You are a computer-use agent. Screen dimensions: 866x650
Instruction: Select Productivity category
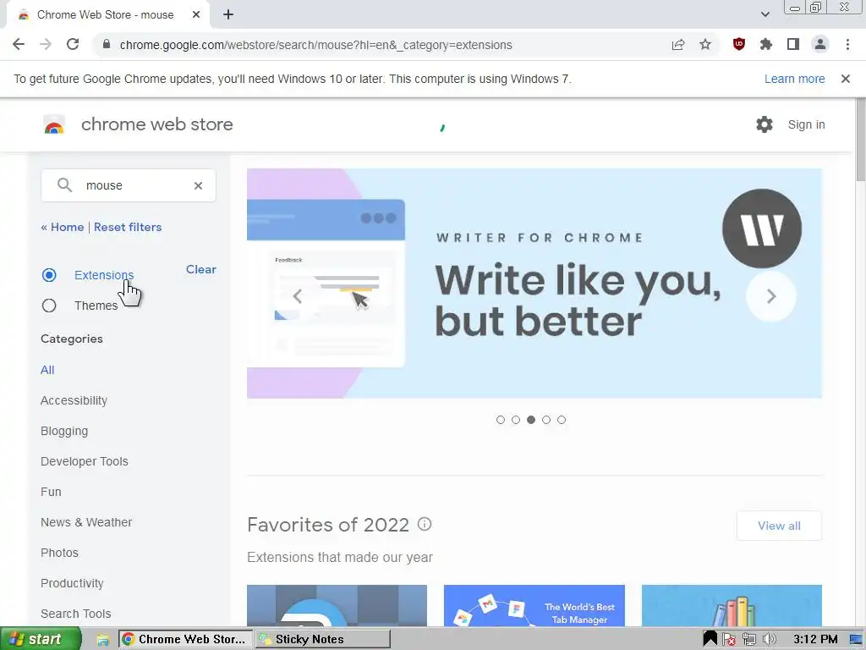pyautogui.click(x=72, y=583)
